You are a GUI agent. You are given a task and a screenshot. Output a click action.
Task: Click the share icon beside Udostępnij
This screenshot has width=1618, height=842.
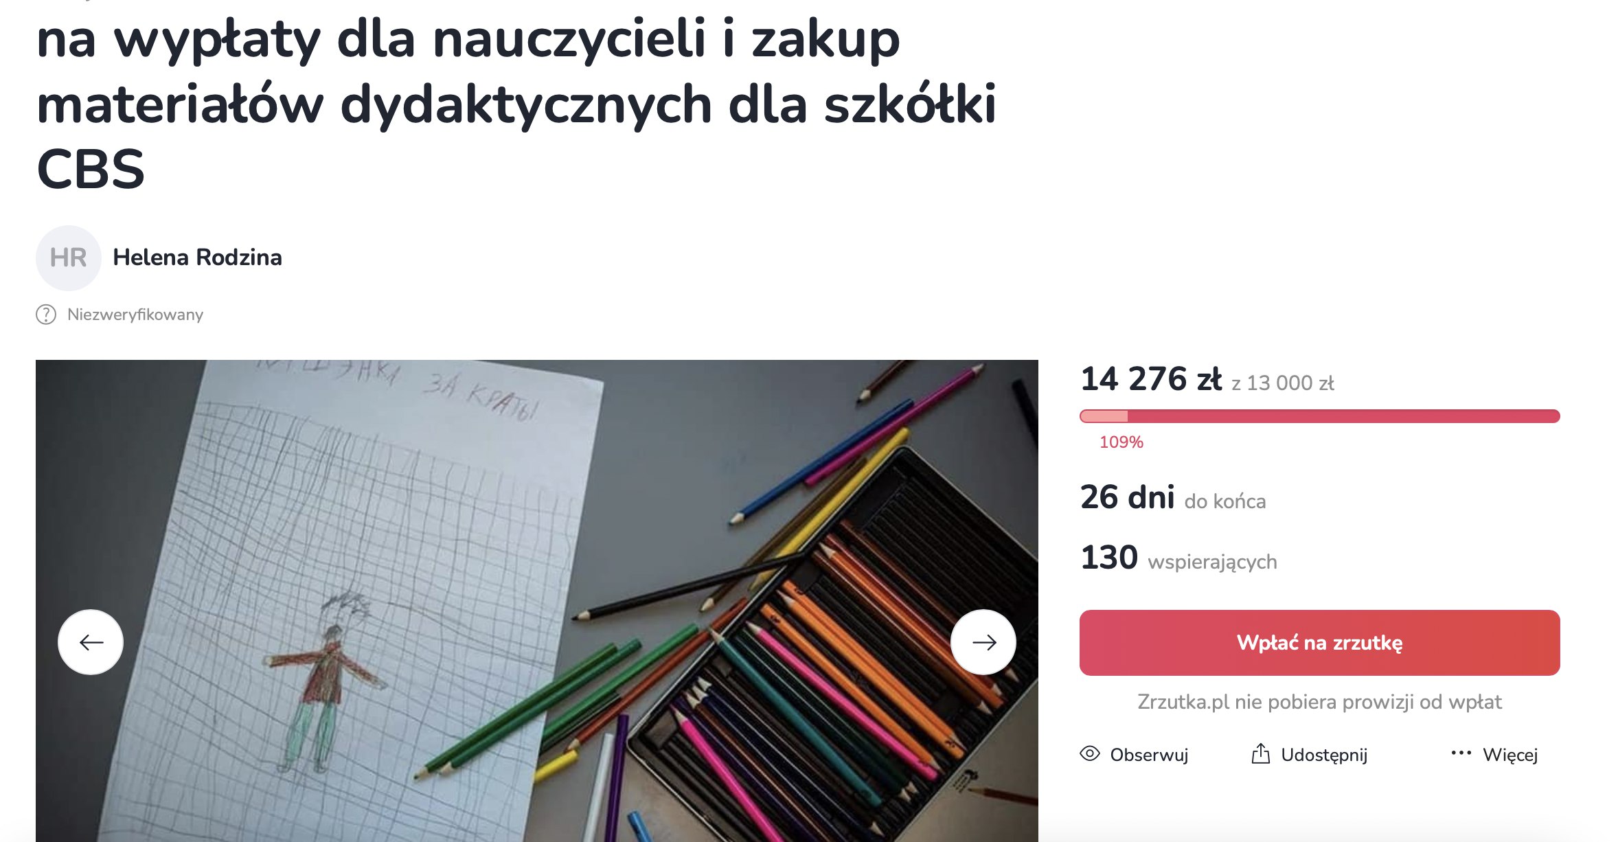[x=1261, y=753]
